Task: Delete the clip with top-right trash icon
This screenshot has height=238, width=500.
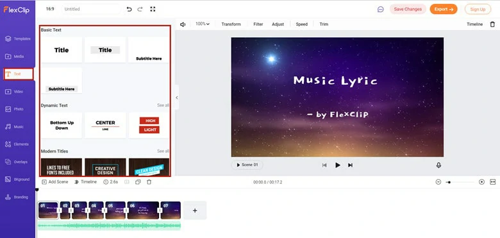Action: pyautogui.click(x=492, y=24)
